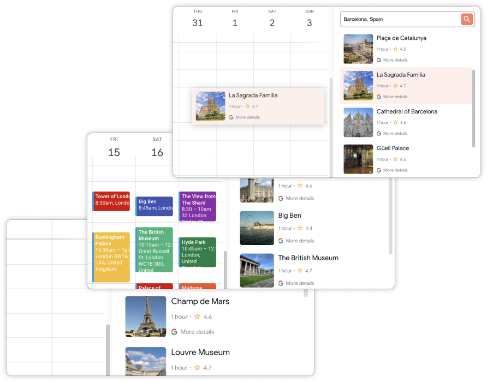This screenshot has width=487, height=382.
Task: Open the Hyde Park green event
Action: tap(198, 252)
